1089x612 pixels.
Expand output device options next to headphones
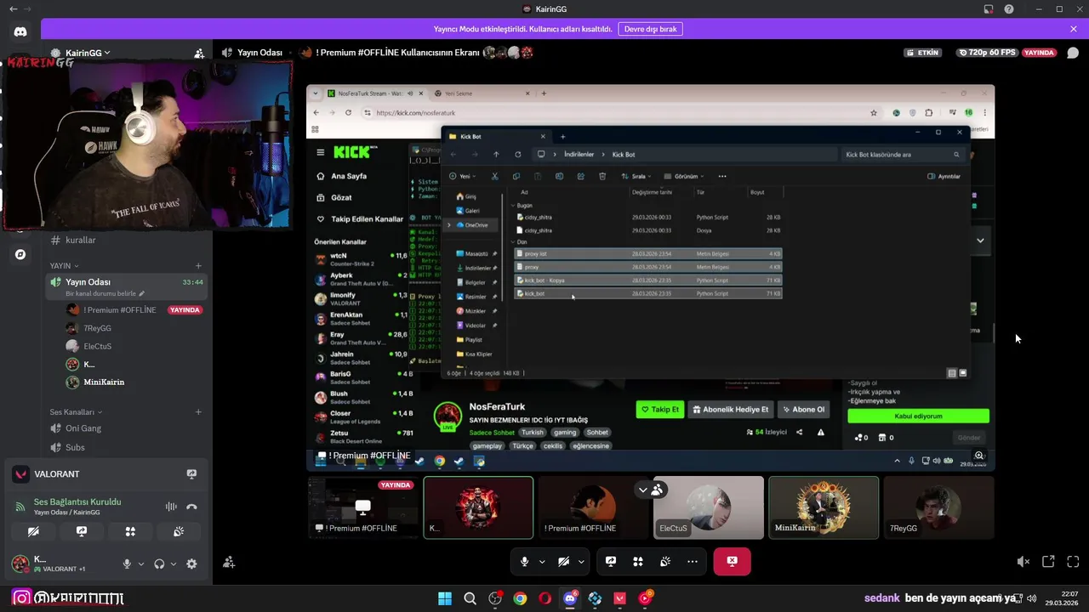pos(174,564)
